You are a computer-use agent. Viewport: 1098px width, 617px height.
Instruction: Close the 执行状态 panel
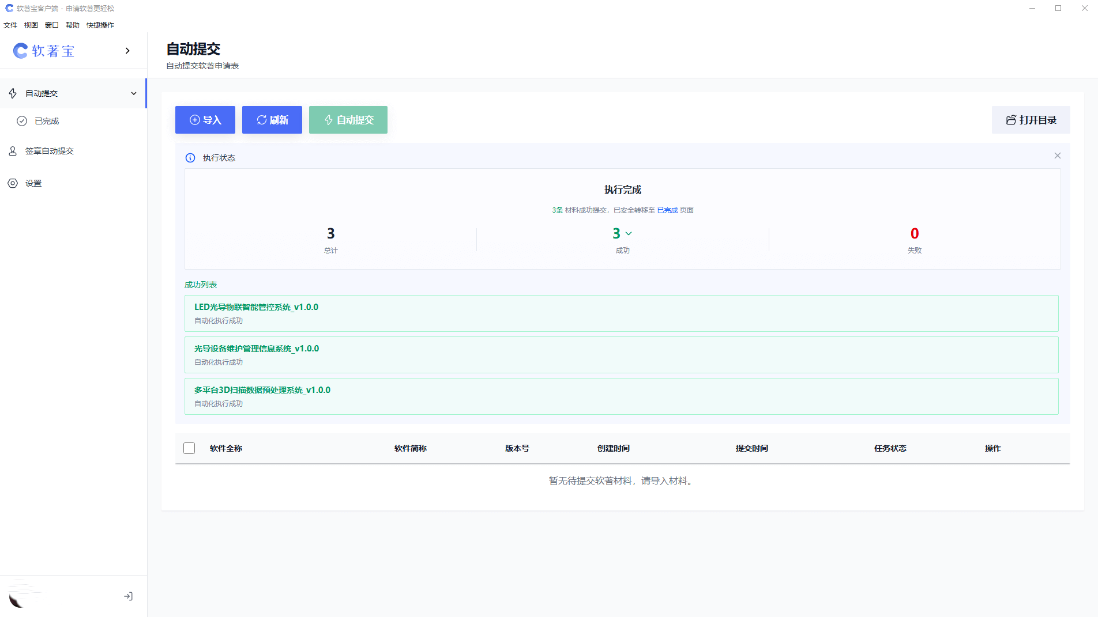(1057, 156)
